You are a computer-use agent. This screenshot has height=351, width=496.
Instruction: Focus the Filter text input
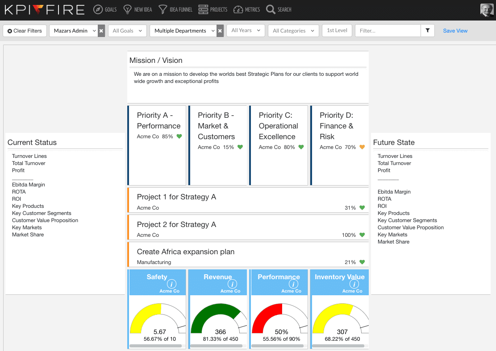388,31
